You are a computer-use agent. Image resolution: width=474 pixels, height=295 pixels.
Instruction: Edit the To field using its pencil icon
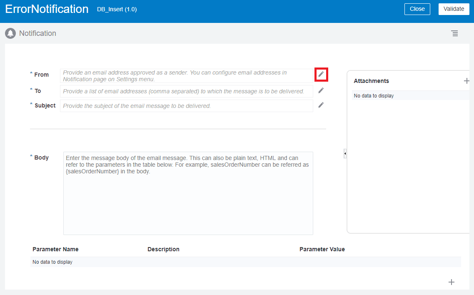point(321,90)
